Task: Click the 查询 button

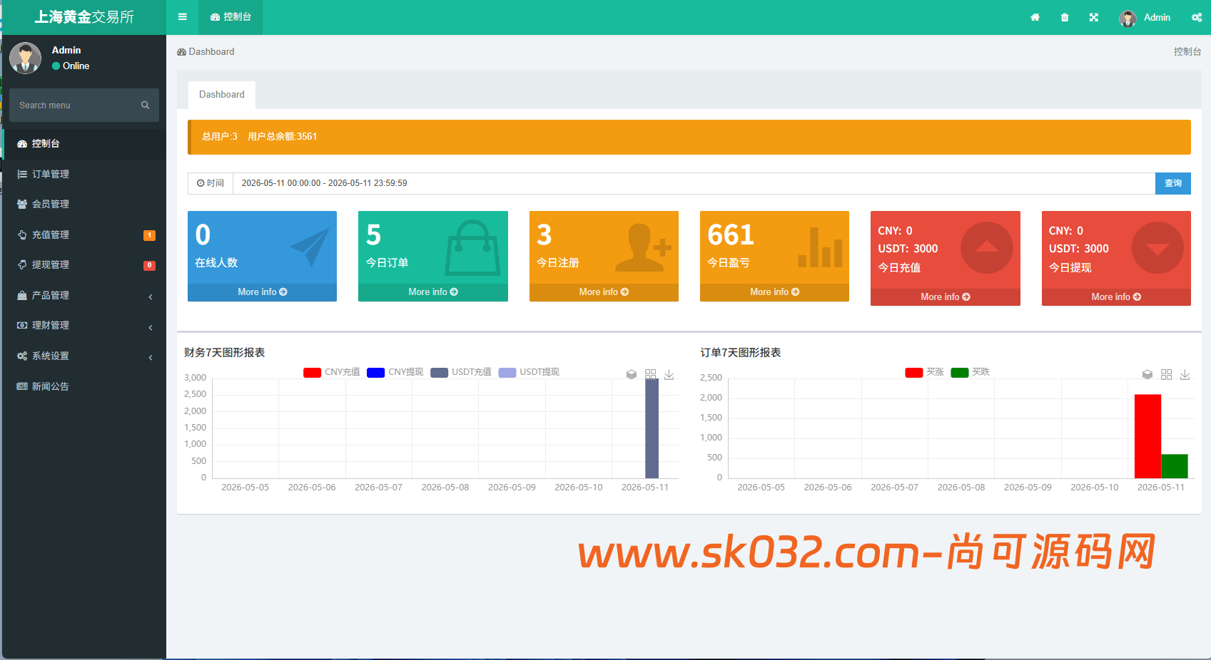Action: coord(1173,183)
